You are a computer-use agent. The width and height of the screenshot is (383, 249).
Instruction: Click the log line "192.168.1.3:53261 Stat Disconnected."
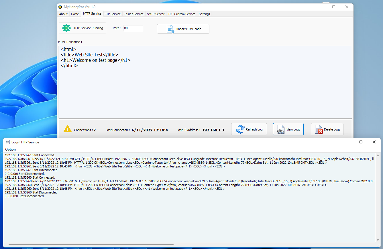pyautogui.click(x=32, y=170)
